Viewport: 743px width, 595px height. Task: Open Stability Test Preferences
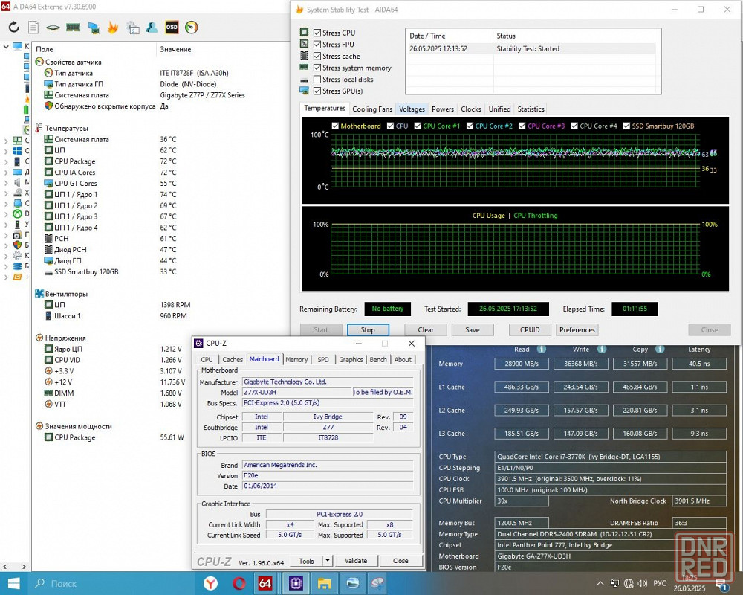click(x=577, y=329)
